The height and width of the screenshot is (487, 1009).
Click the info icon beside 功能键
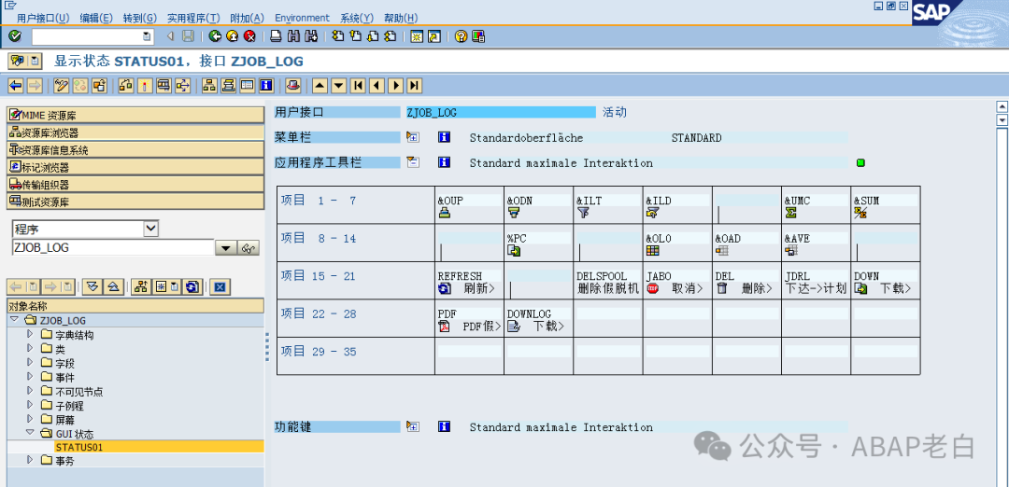(x=444, y=426)
